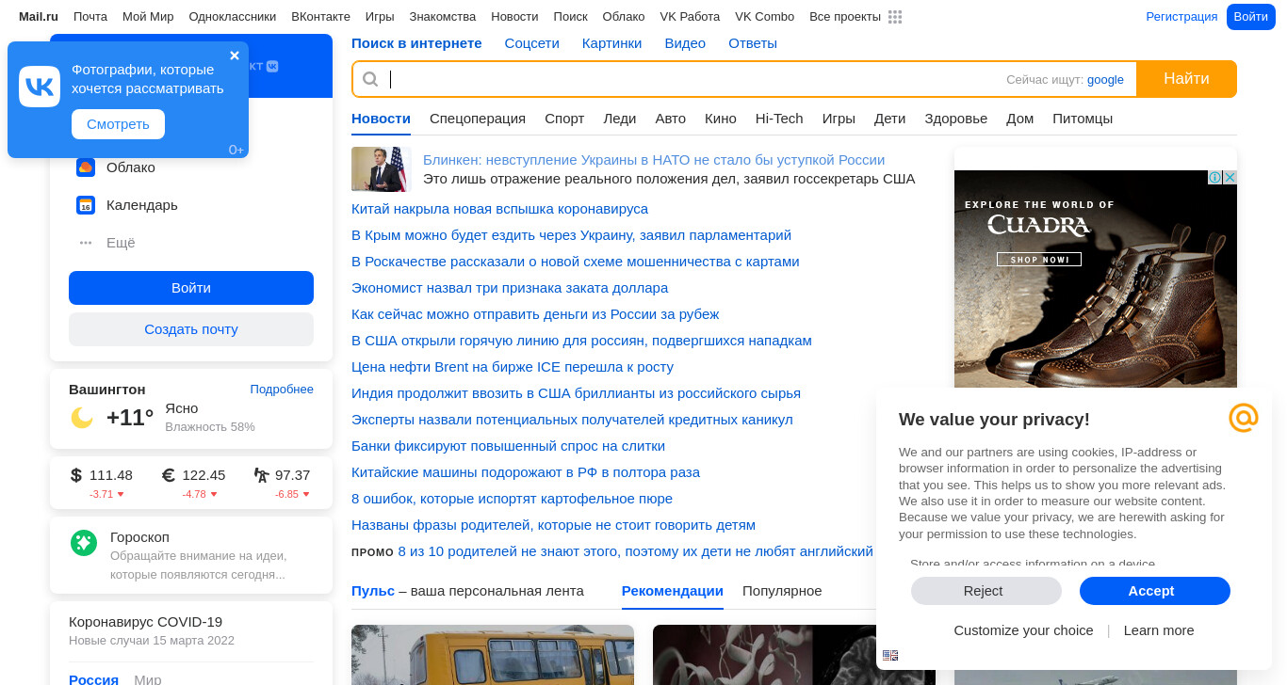This screenshot has height=685, width=1287.
Task: Select the Россия COVID tab
Action: coord(93,679)
